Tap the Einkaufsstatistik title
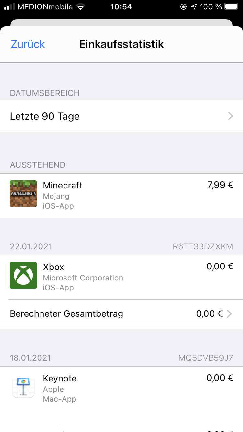243x432 pixels. click(x=121, y=44)
